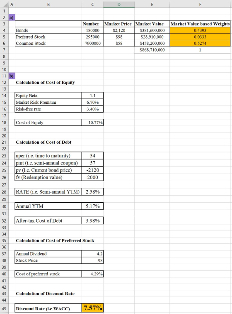This screenshot has width=232, height=314.
Task: Click market value $381,600,000
Action: [152, 30]
